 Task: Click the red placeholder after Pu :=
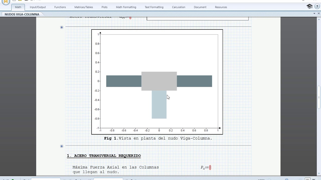pyautogui.click(x=210, y=168)
